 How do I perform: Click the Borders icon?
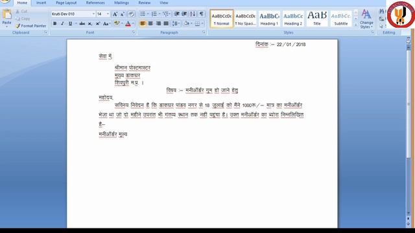click(x=197, y=23)
